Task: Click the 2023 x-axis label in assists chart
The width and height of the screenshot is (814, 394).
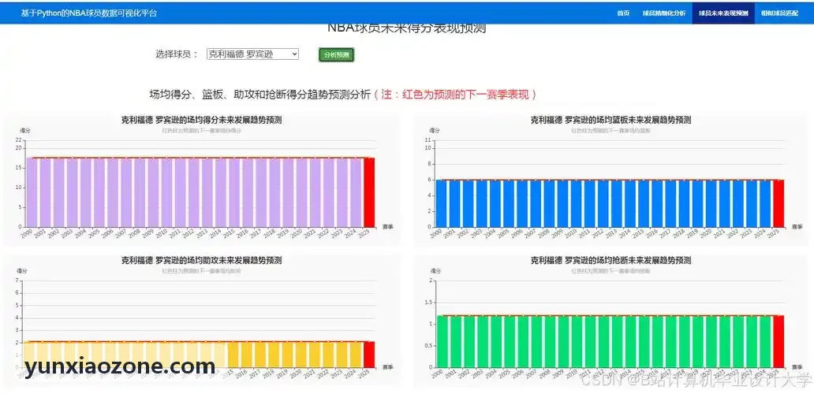Action: click(x=337, y=374)
